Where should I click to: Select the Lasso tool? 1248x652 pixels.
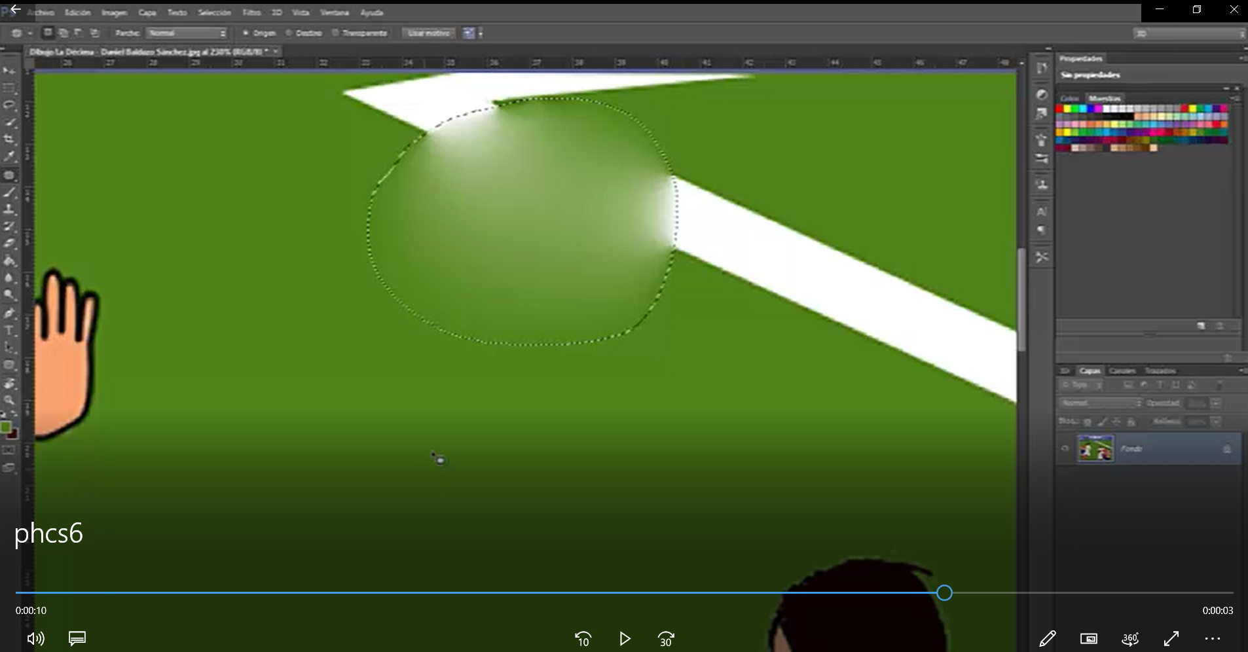click(x=10, y=105)
